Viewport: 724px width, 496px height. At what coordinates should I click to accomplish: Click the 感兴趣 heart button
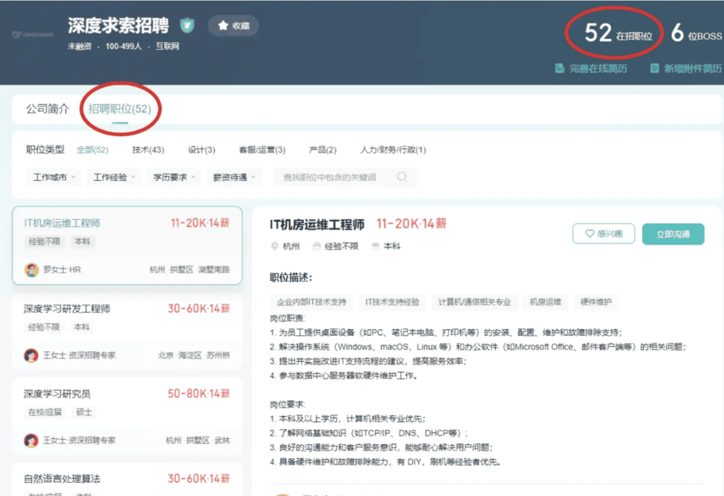(x=604, y=234)
